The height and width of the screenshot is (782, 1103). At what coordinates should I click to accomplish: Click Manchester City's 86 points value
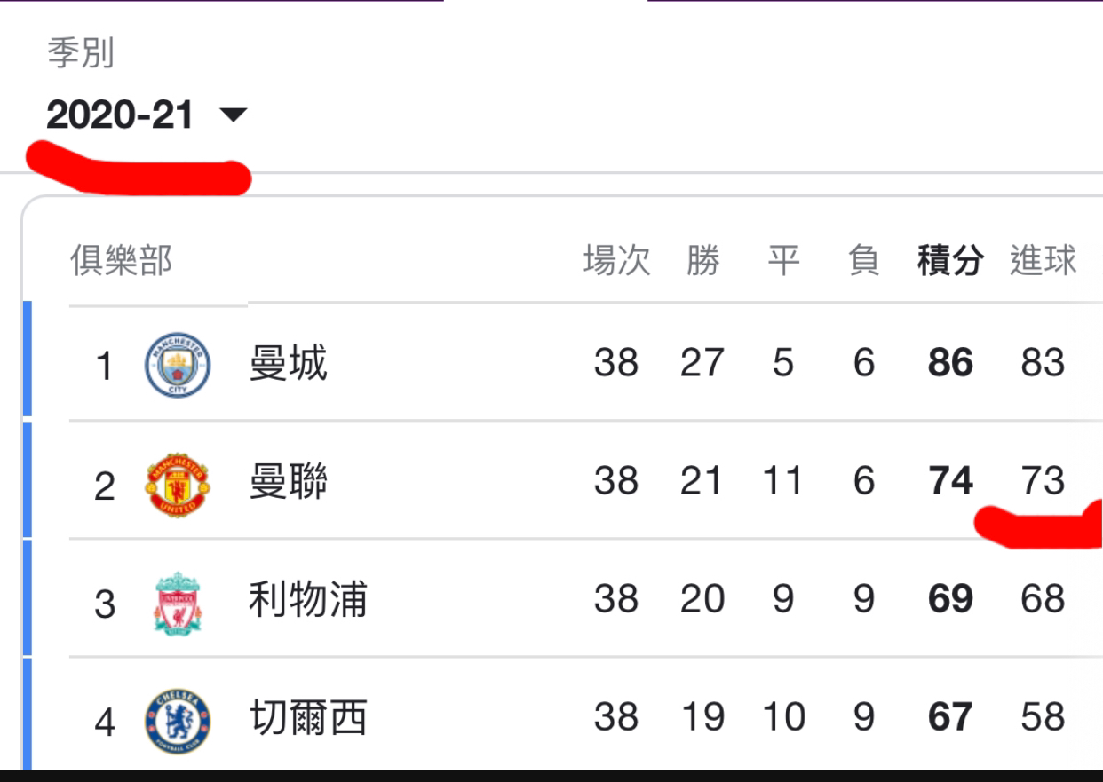click(950, 363)
